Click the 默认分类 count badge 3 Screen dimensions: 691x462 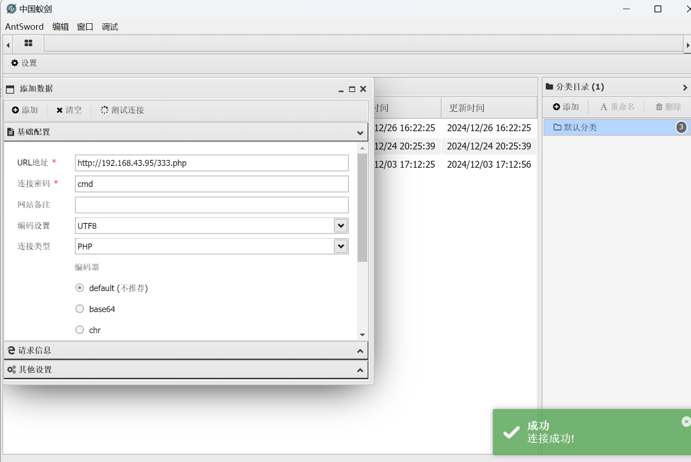click(681, 127)
